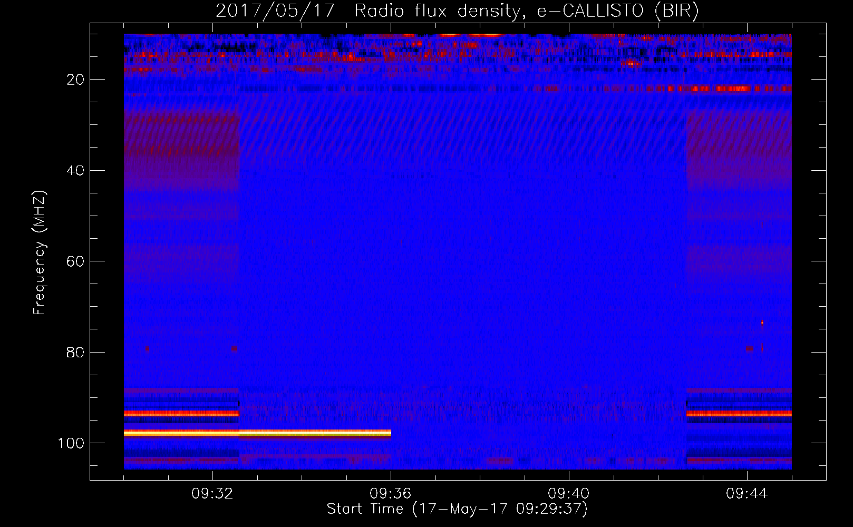Click the "80" frequency tick label
This screenshot has width=853, height=527.
[x=75, y=352]
